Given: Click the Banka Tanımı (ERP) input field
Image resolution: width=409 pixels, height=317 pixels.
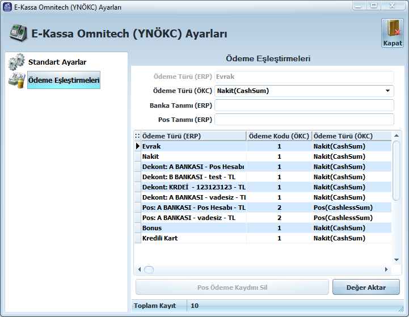Looking at the screenshot, I should [304, 105].
